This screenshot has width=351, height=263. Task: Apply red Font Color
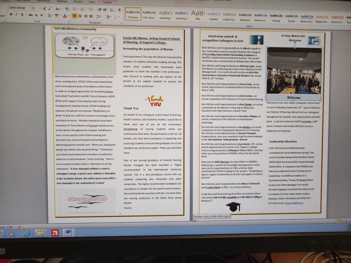pos(65,16)
